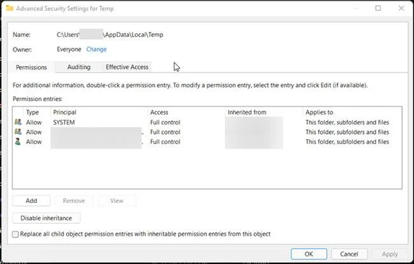Maximize the Advanced Security Settings window
This screenshot has height=264, width=414.
tap(378, 8)
